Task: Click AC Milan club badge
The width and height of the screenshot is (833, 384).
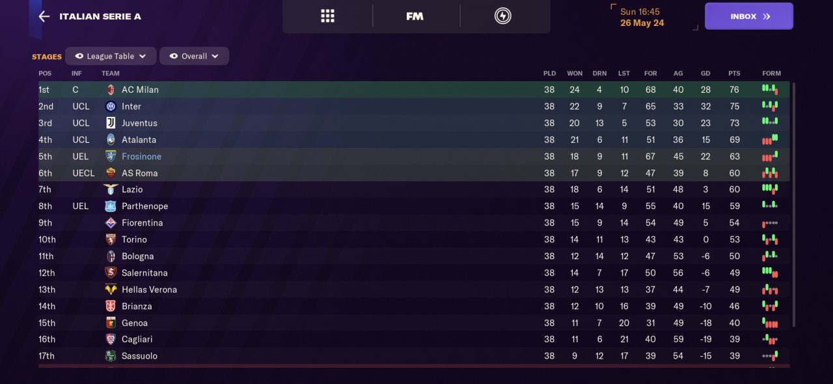Action: point(111,90)
